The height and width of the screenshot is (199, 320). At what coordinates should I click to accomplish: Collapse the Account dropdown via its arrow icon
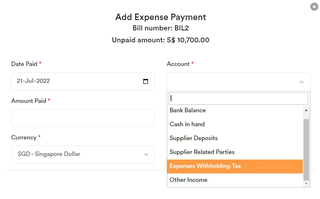[x=301, y=81]
